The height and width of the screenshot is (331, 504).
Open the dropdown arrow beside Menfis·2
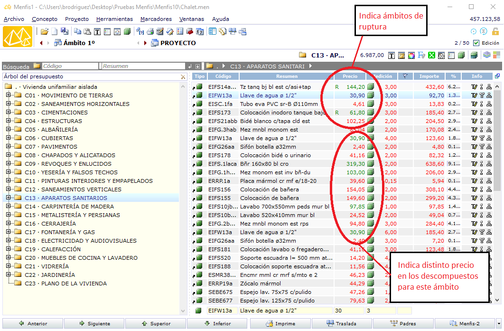498,323
